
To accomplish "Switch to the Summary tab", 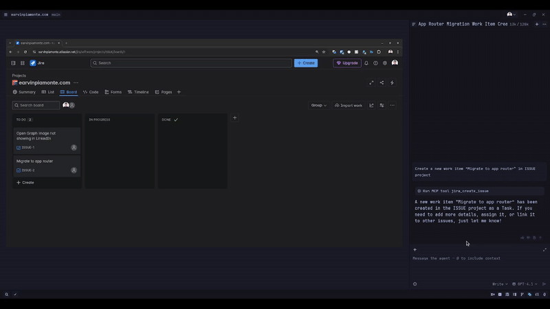I will point(24,92).
